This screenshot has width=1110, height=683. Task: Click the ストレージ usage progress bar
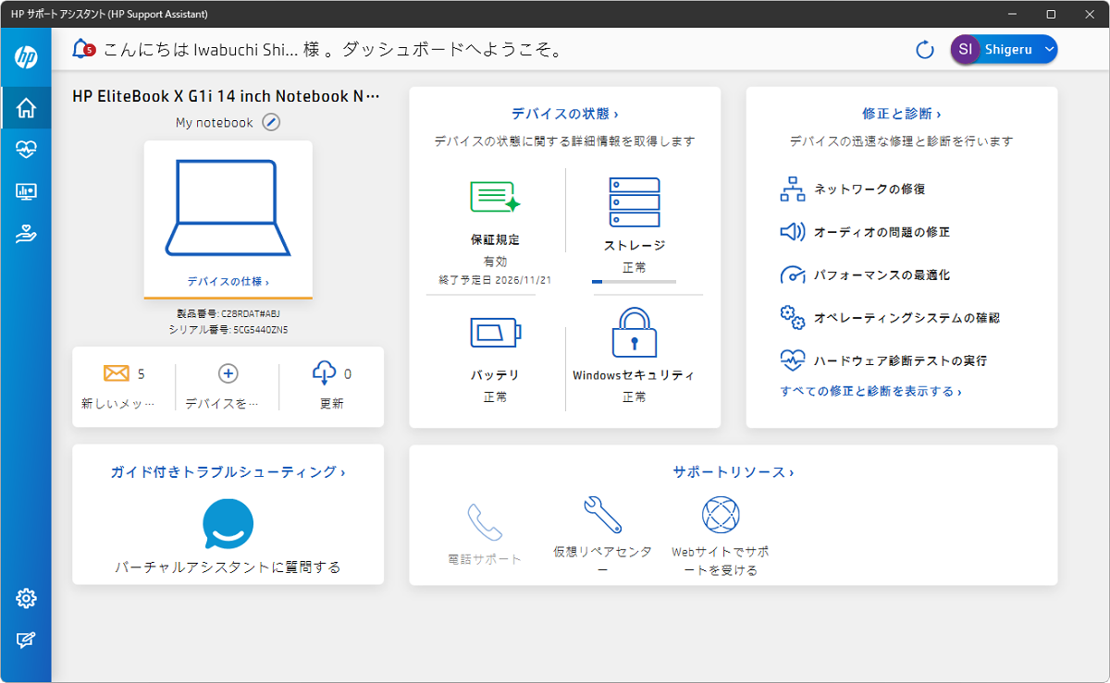[634, 281]
